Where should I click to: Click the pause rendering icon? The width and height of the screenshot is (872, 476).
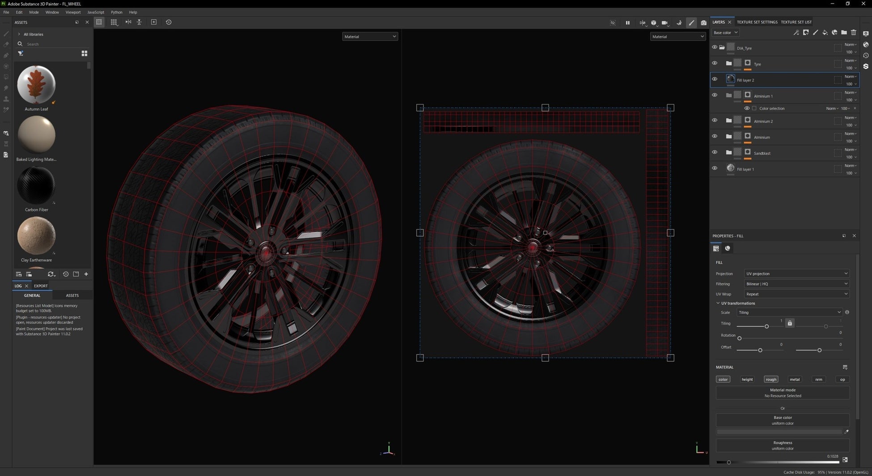(627, 22)
